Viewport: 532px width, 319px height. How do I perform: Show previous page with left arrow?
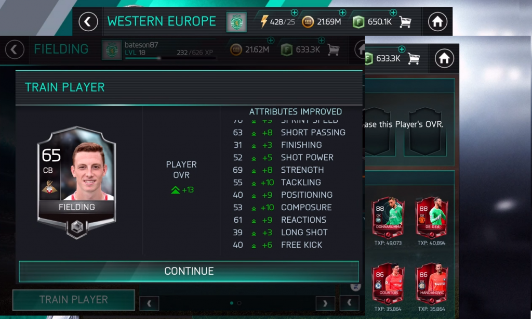pos(149,303)
